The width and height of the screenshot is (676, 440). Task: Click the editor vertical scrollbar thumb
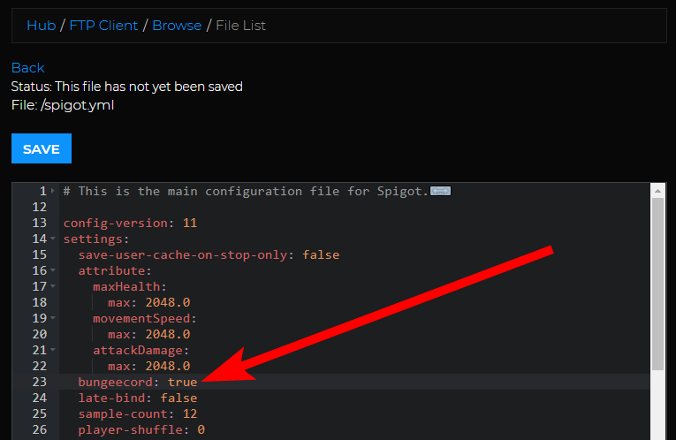(x=657, y=284)
